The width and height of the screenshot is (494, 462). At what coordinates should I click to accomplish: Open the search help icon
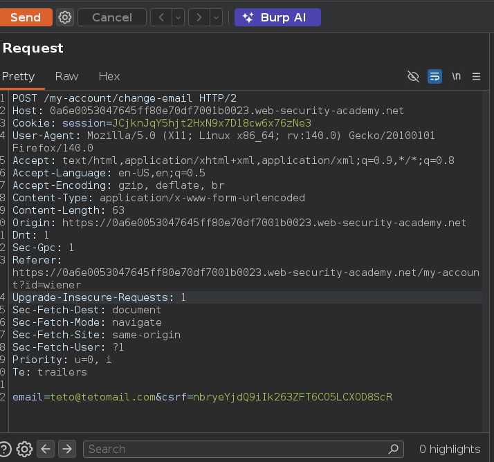pyautogui.click(x=4, y=449)
